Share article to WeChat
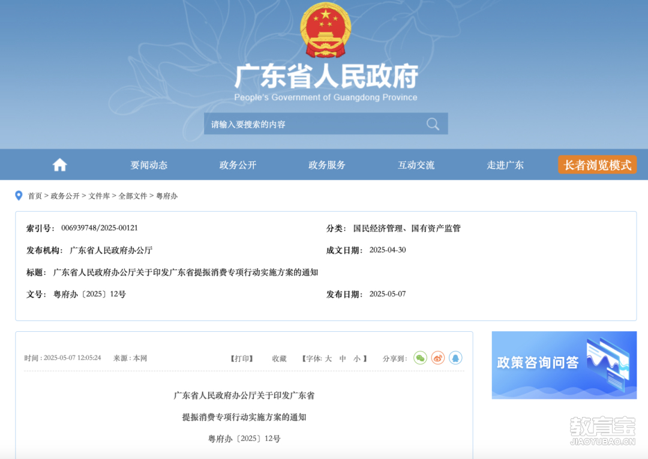The image size is (648, 459). (420, 358)
